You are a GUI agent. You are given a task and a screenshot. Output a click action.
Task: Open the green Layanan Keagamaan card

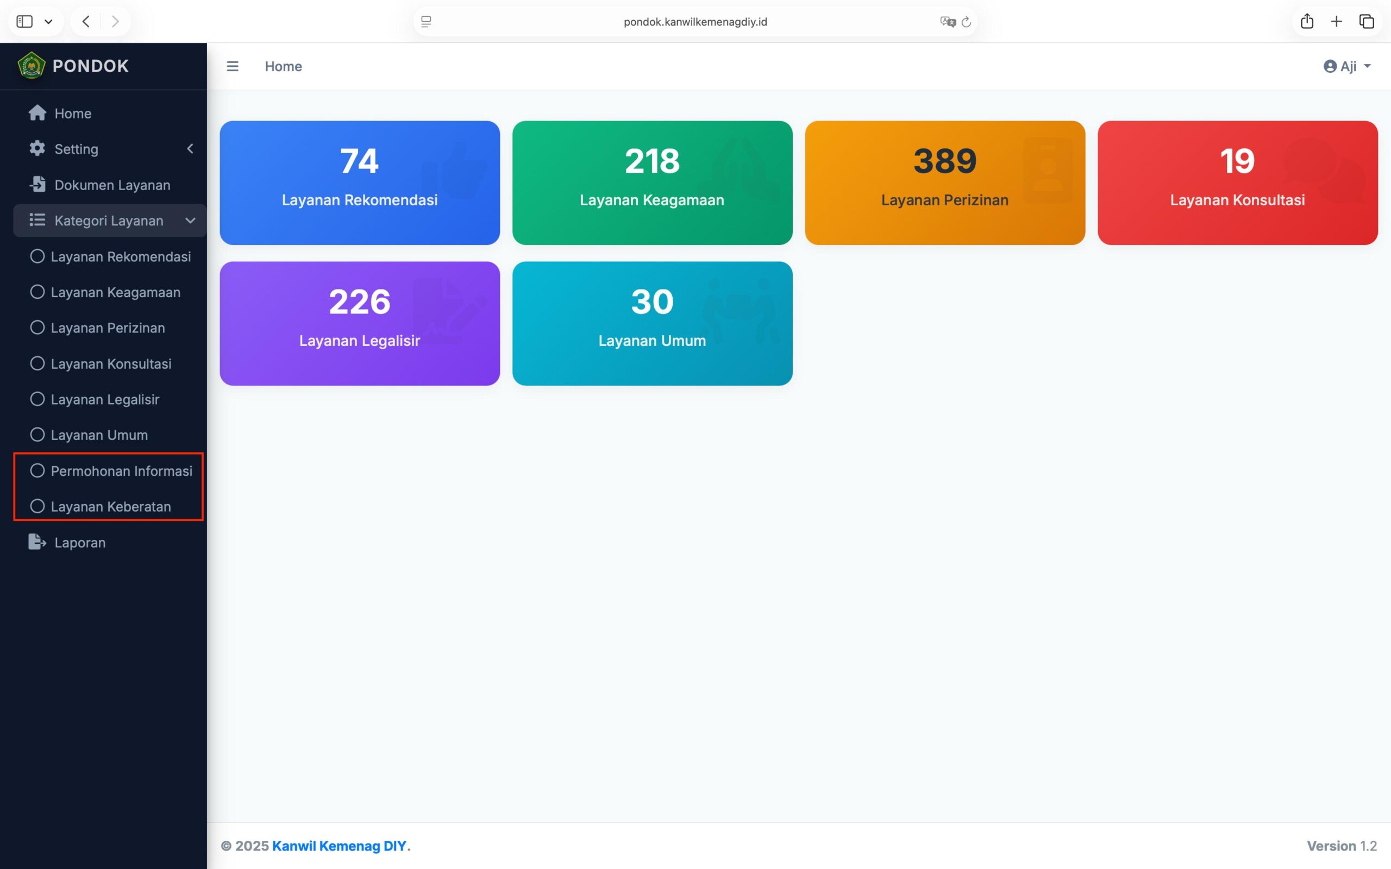point(653,183)
